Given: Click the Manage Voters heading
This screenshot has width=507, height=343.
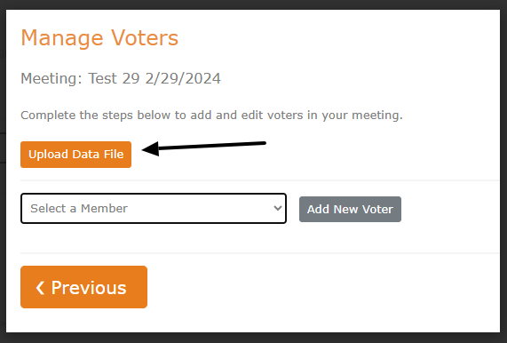Looking at the screenshot, I should tap(99, 38).
